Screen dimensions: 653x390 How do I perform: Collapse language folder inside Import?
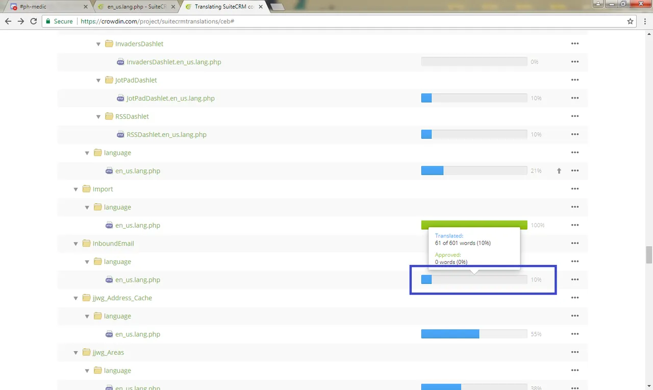coord(87,207)
